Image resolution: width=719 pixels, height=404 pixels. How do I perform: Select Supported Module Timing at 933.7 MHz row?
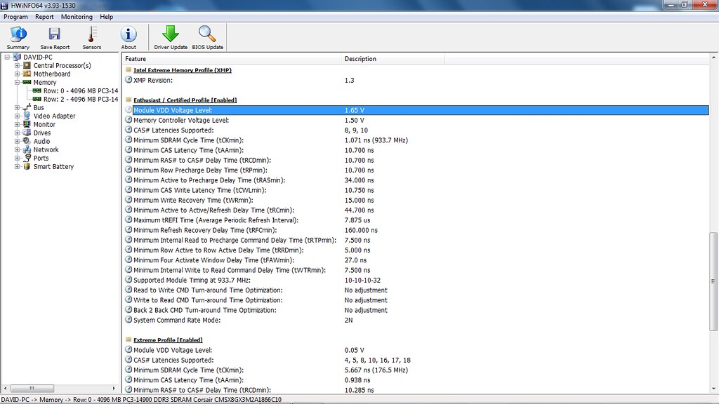coord(416,280)
